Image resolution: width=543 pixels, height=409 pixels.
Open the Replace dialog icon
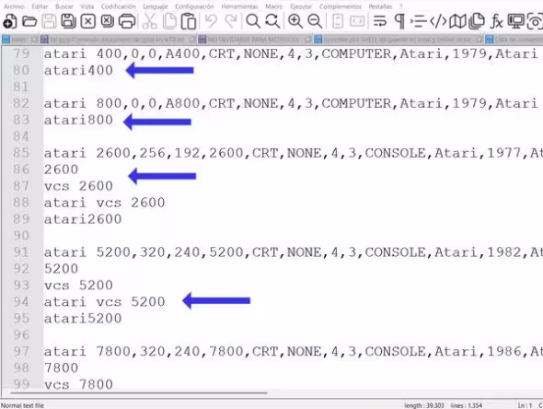[x=272, y=21]
